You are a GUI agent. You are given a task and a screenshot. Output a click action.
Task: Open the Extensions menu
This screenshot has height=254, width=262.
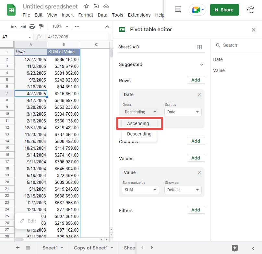pos(139,15)
